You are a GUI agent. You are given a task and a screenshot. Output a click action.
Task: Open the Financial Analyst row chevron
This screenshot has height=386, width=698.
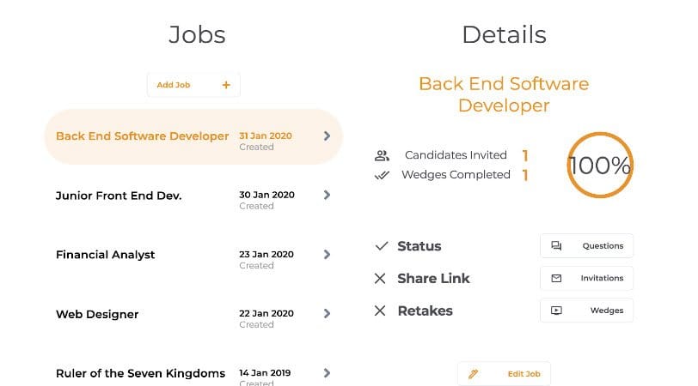click(327, 254)
